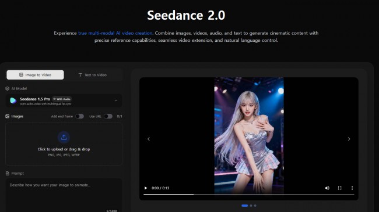This screenshot has height=212, width=379.
Task: Select the third carousel indicator dot
Action: (x=255, y=206)
